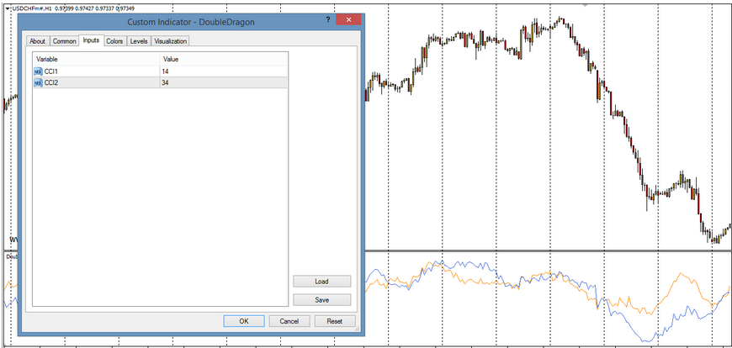Screen dimensions: 732x348
Task: Reset inputs to default values
Action: pos(334,321)
